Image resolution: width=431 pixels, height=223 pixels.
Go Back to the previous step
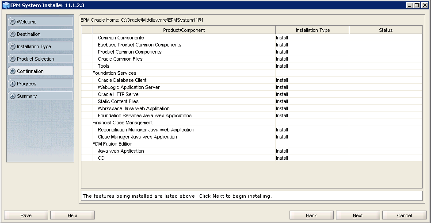point(311,215)
